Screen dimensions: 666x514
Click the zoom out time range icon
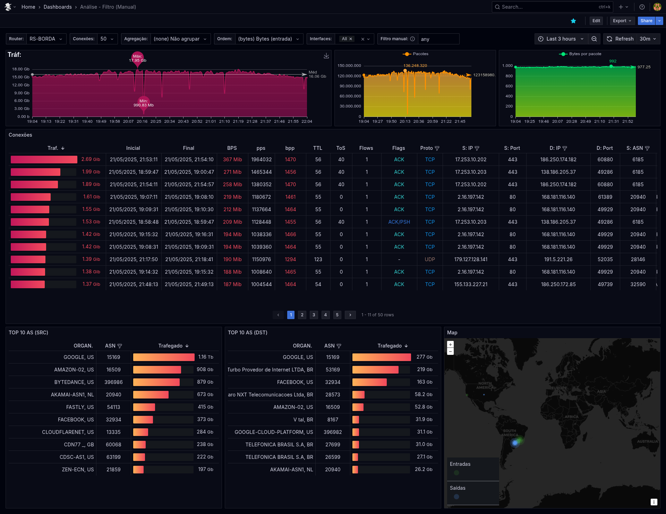click(x=594, y=39)
